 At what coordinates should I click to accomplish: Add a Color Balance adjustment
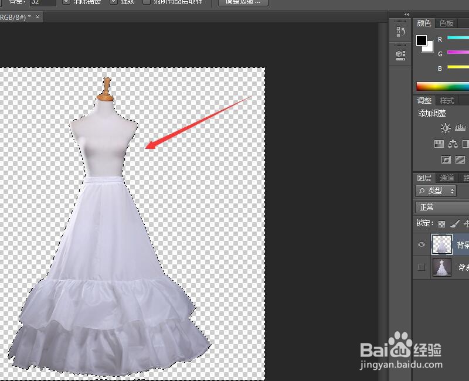click(453, 144)
